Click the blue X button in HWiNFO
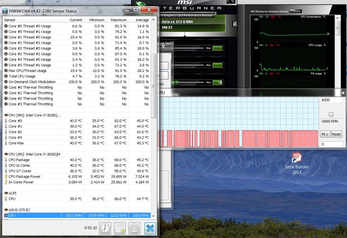The image size is (347, 238). coord(150,228)
